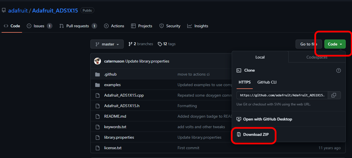Screen dimensions: 352x158
Task: Click the Public visibility badge
Action: pos(87,11)
